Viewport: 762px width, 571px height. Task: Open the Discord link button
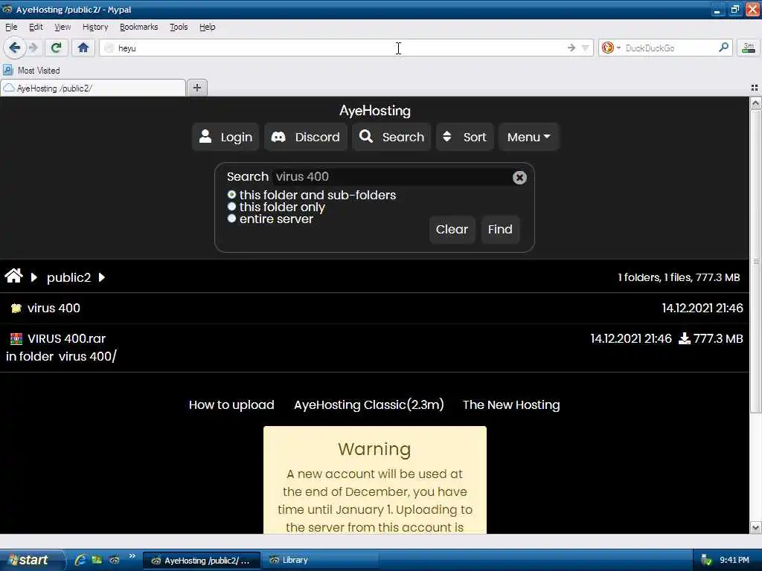[x=306, y=137]
